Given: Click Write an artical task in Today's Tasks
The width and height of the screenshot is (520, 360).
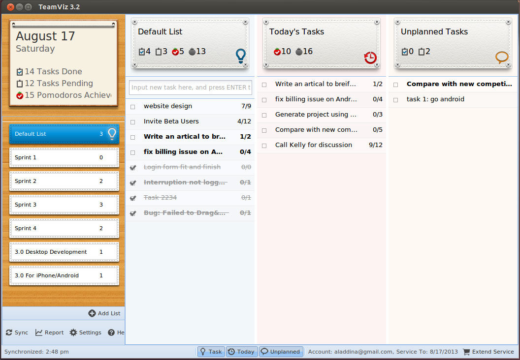Looking at the screenshot, I should click(x=315, y=84).
